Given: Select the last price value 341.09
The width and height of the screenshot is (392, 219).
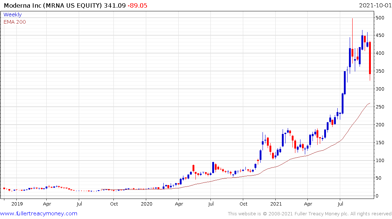Looking at the screenshot, I should coord(115,5).
